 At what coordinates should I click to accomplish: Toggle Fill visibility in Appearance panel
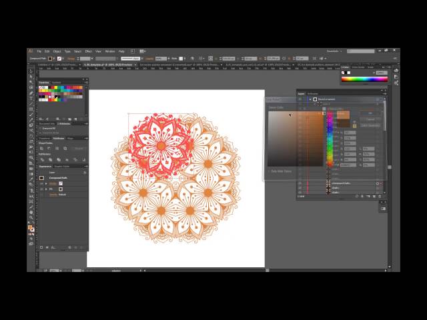pyautogui.click(x=41, y=189)
